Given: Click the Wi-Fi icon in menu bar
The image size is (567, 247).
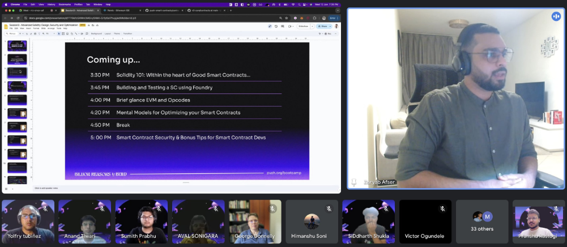Looking at the screenshot, I should (293, 5).
